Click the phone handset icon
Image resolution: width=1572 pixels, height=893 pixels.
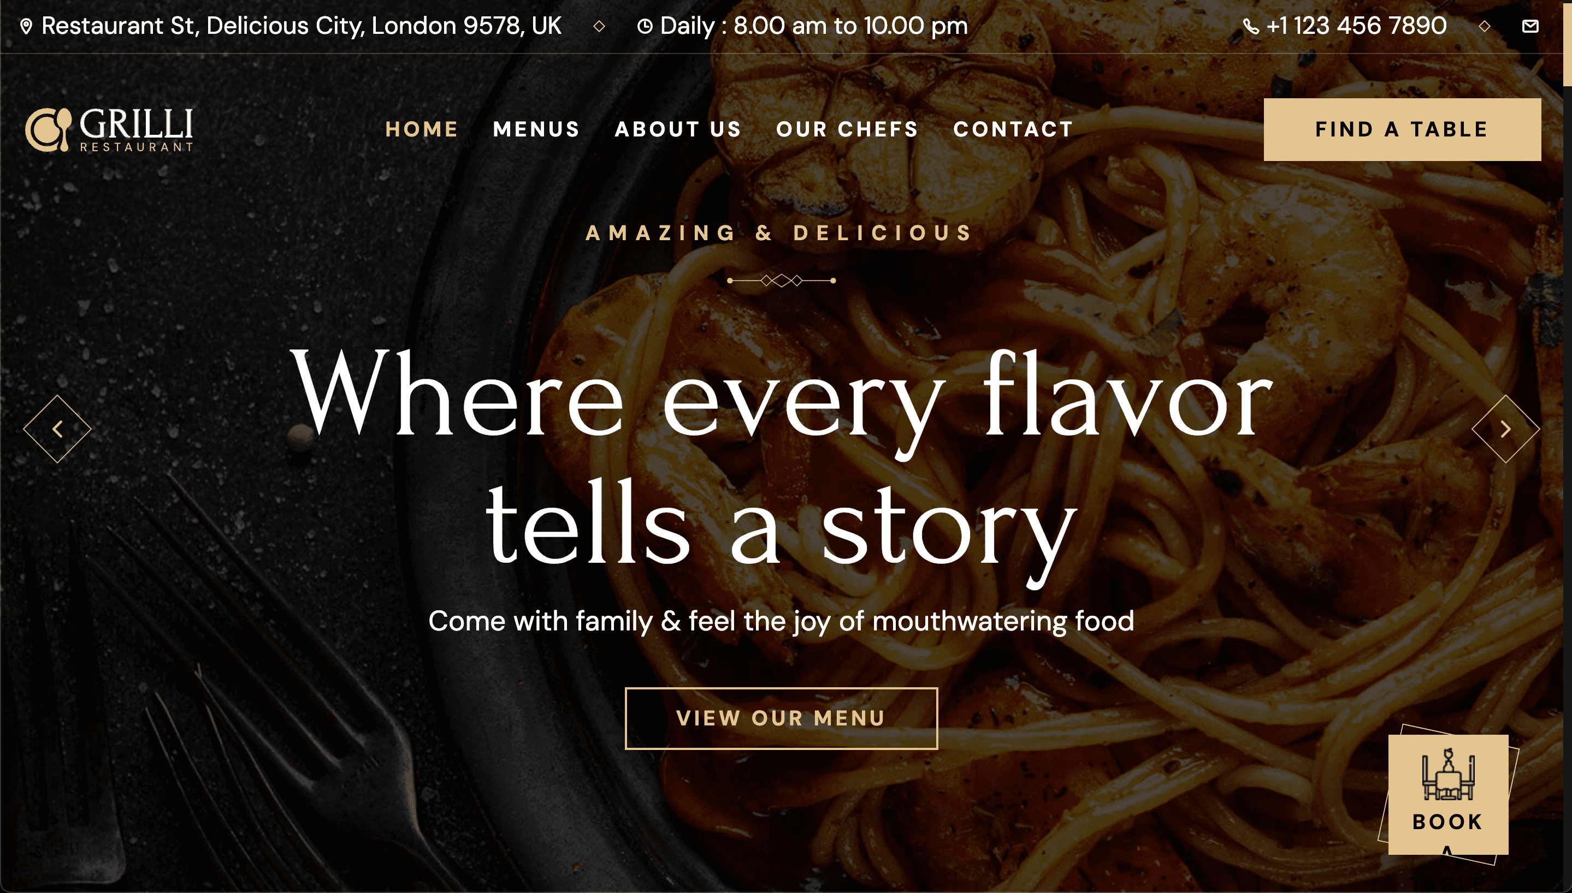coord(1250,26)
